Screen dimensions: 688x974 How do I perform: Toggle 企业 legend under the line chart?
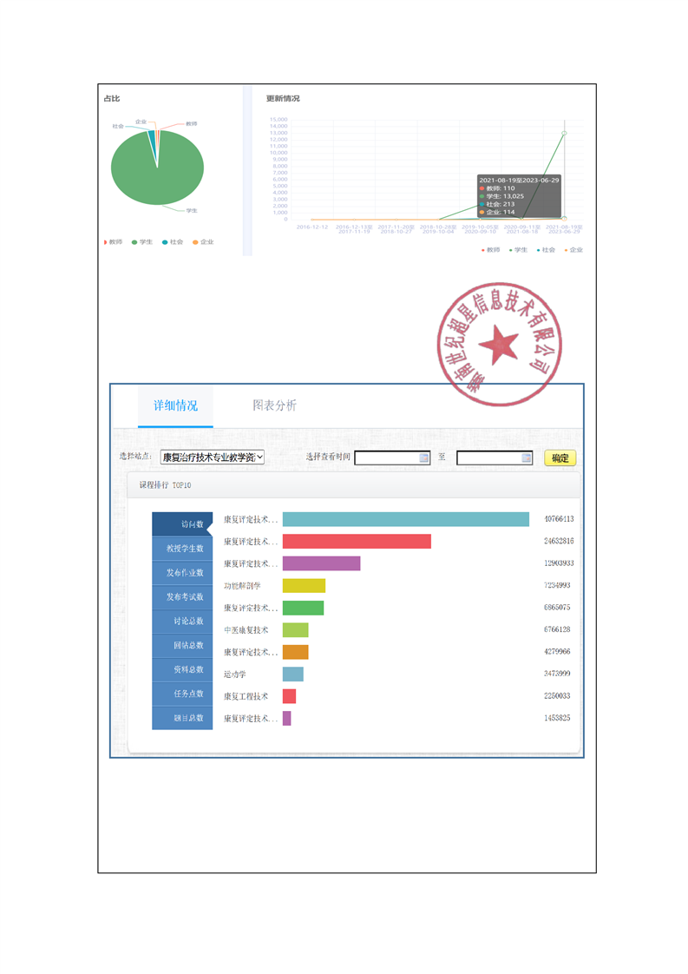click(x=573, y=250)
